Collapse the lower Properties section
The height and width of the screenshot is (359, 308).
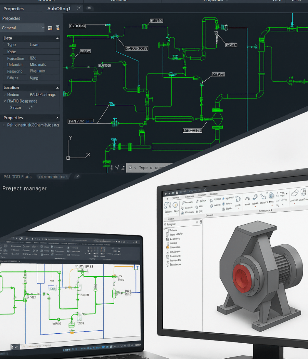click(57, 118)
